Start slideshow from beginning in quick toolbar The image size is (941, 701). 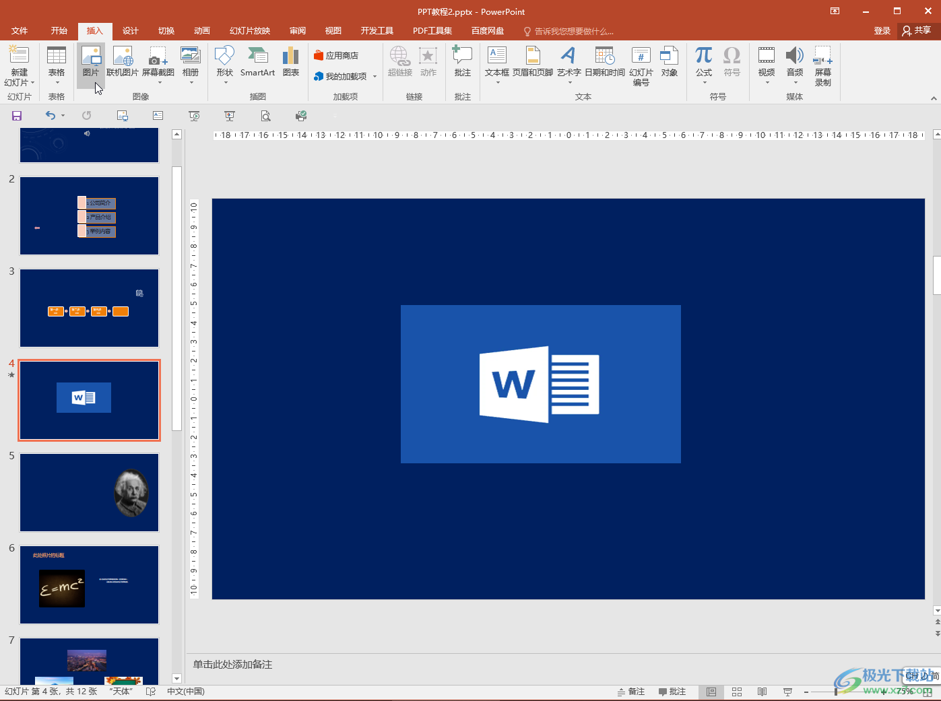pyautogui.click(x=194, y=116)
